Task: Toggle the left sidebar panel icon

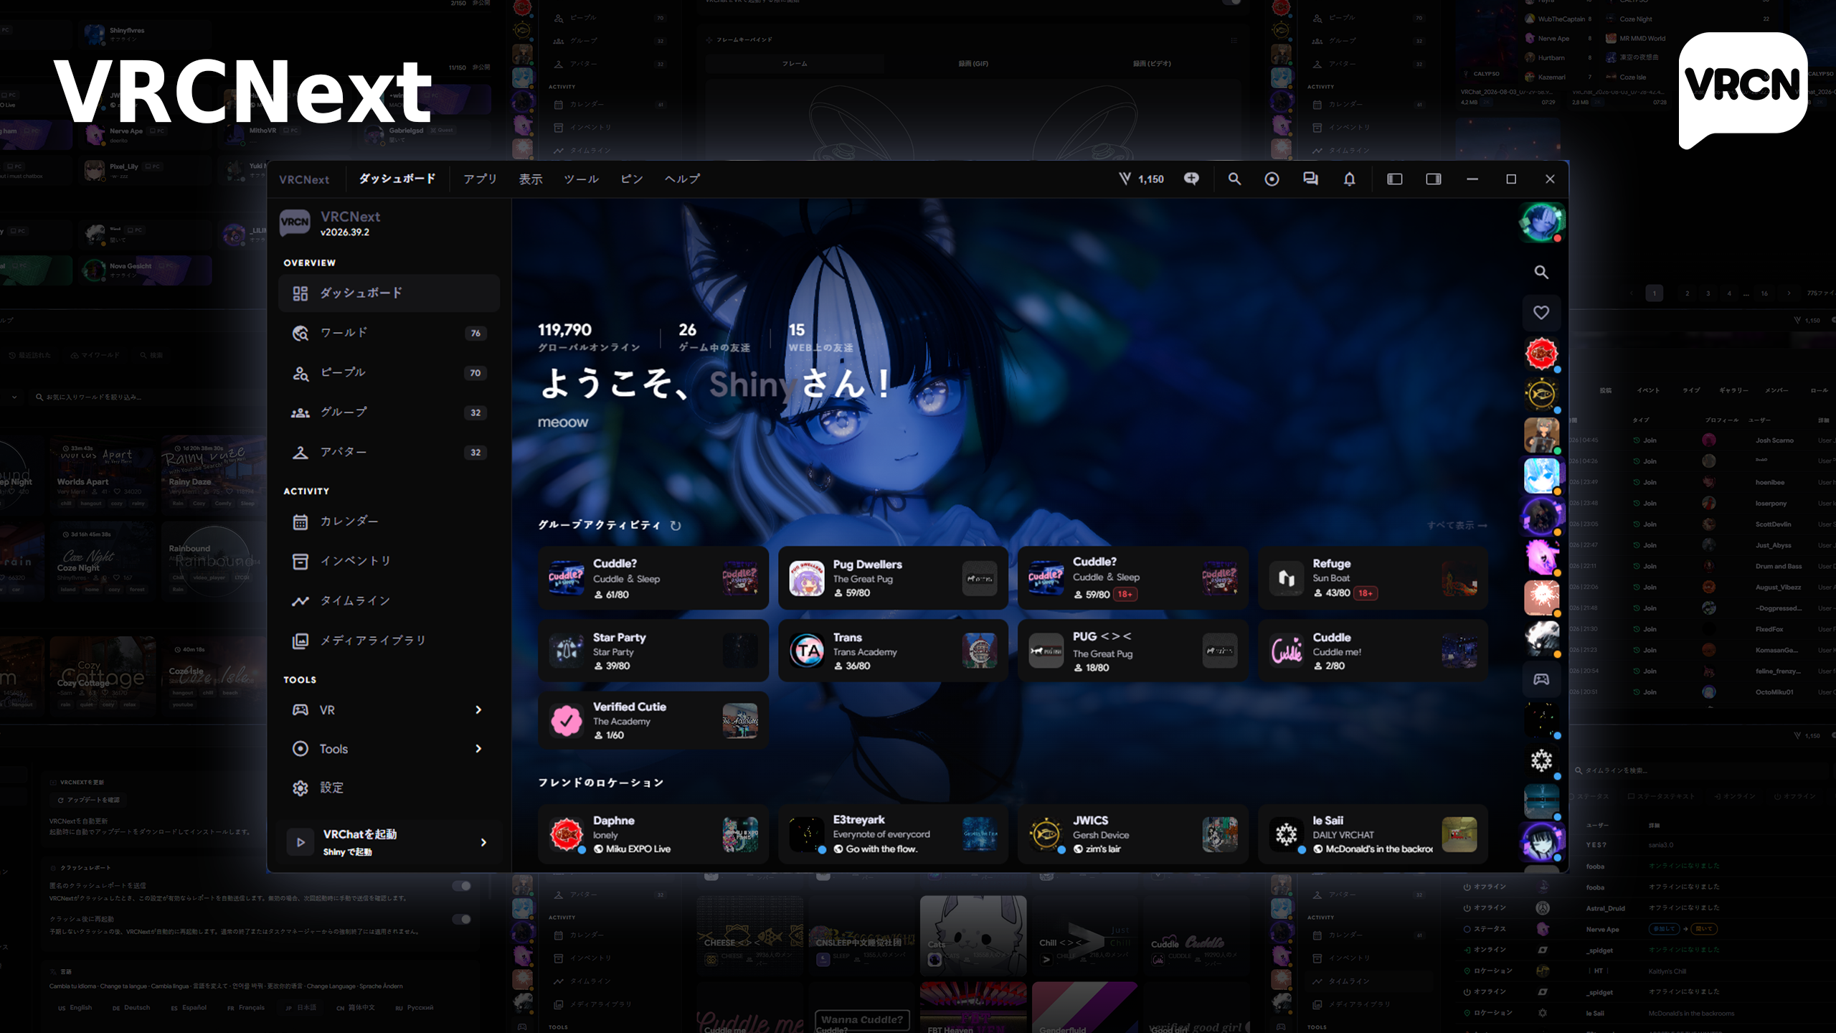Action: pyautogui.click(x=1394, y=179)
